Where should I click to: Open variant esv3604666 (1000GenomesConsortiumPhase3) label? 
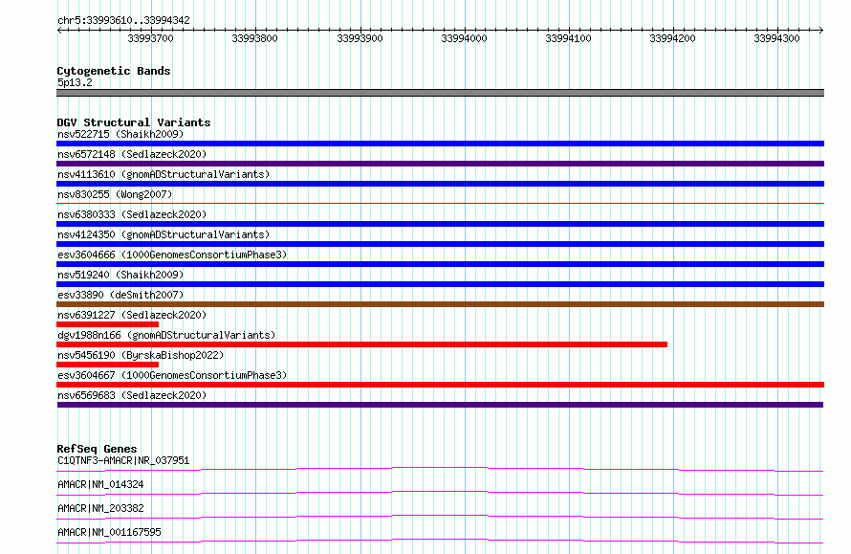click(172, 255)
